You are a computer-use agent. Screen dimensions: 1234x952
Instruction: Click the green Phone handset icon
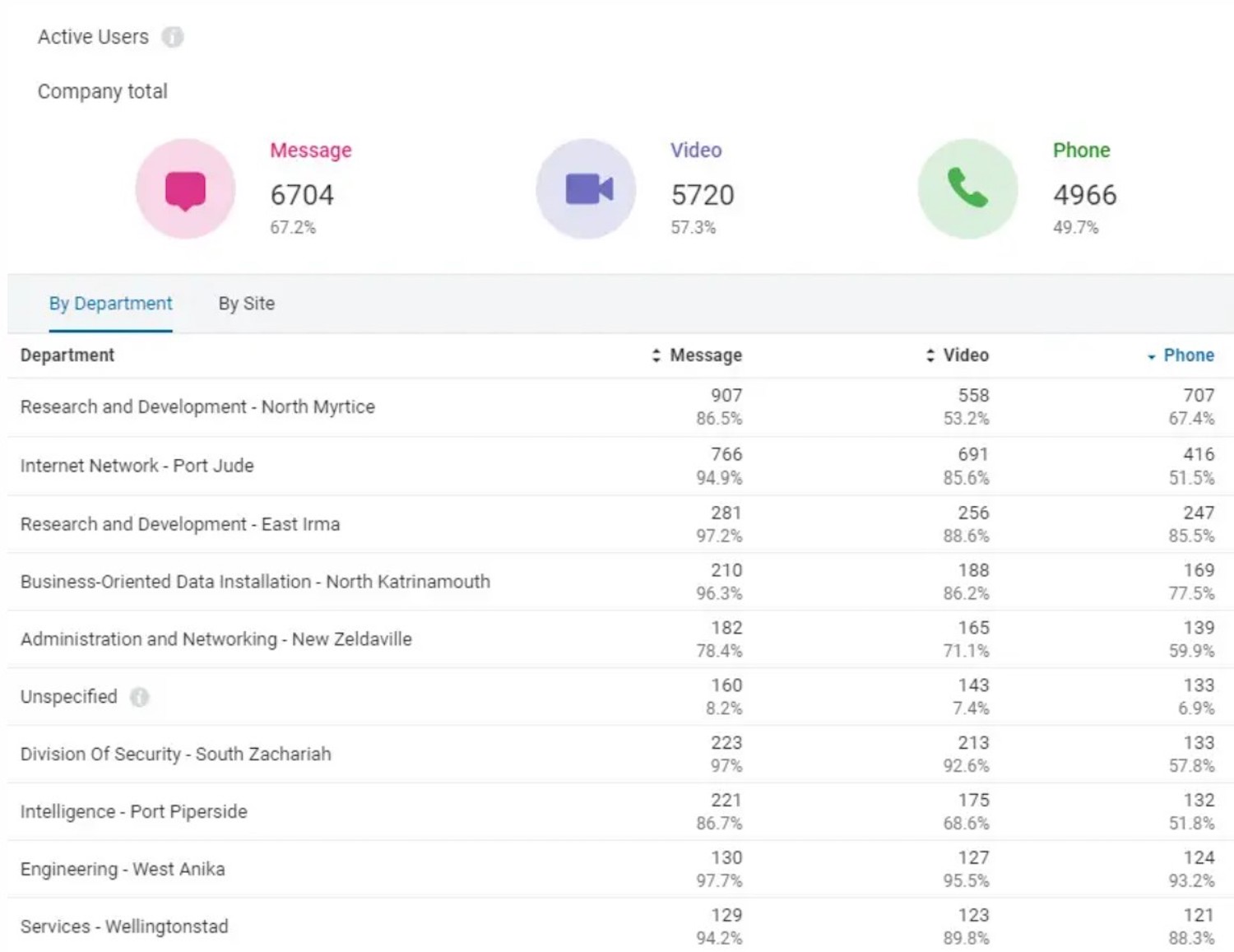(x=967, y=189)
